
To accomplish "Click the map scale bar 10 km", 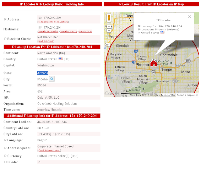I will click(x=131, y=93).
